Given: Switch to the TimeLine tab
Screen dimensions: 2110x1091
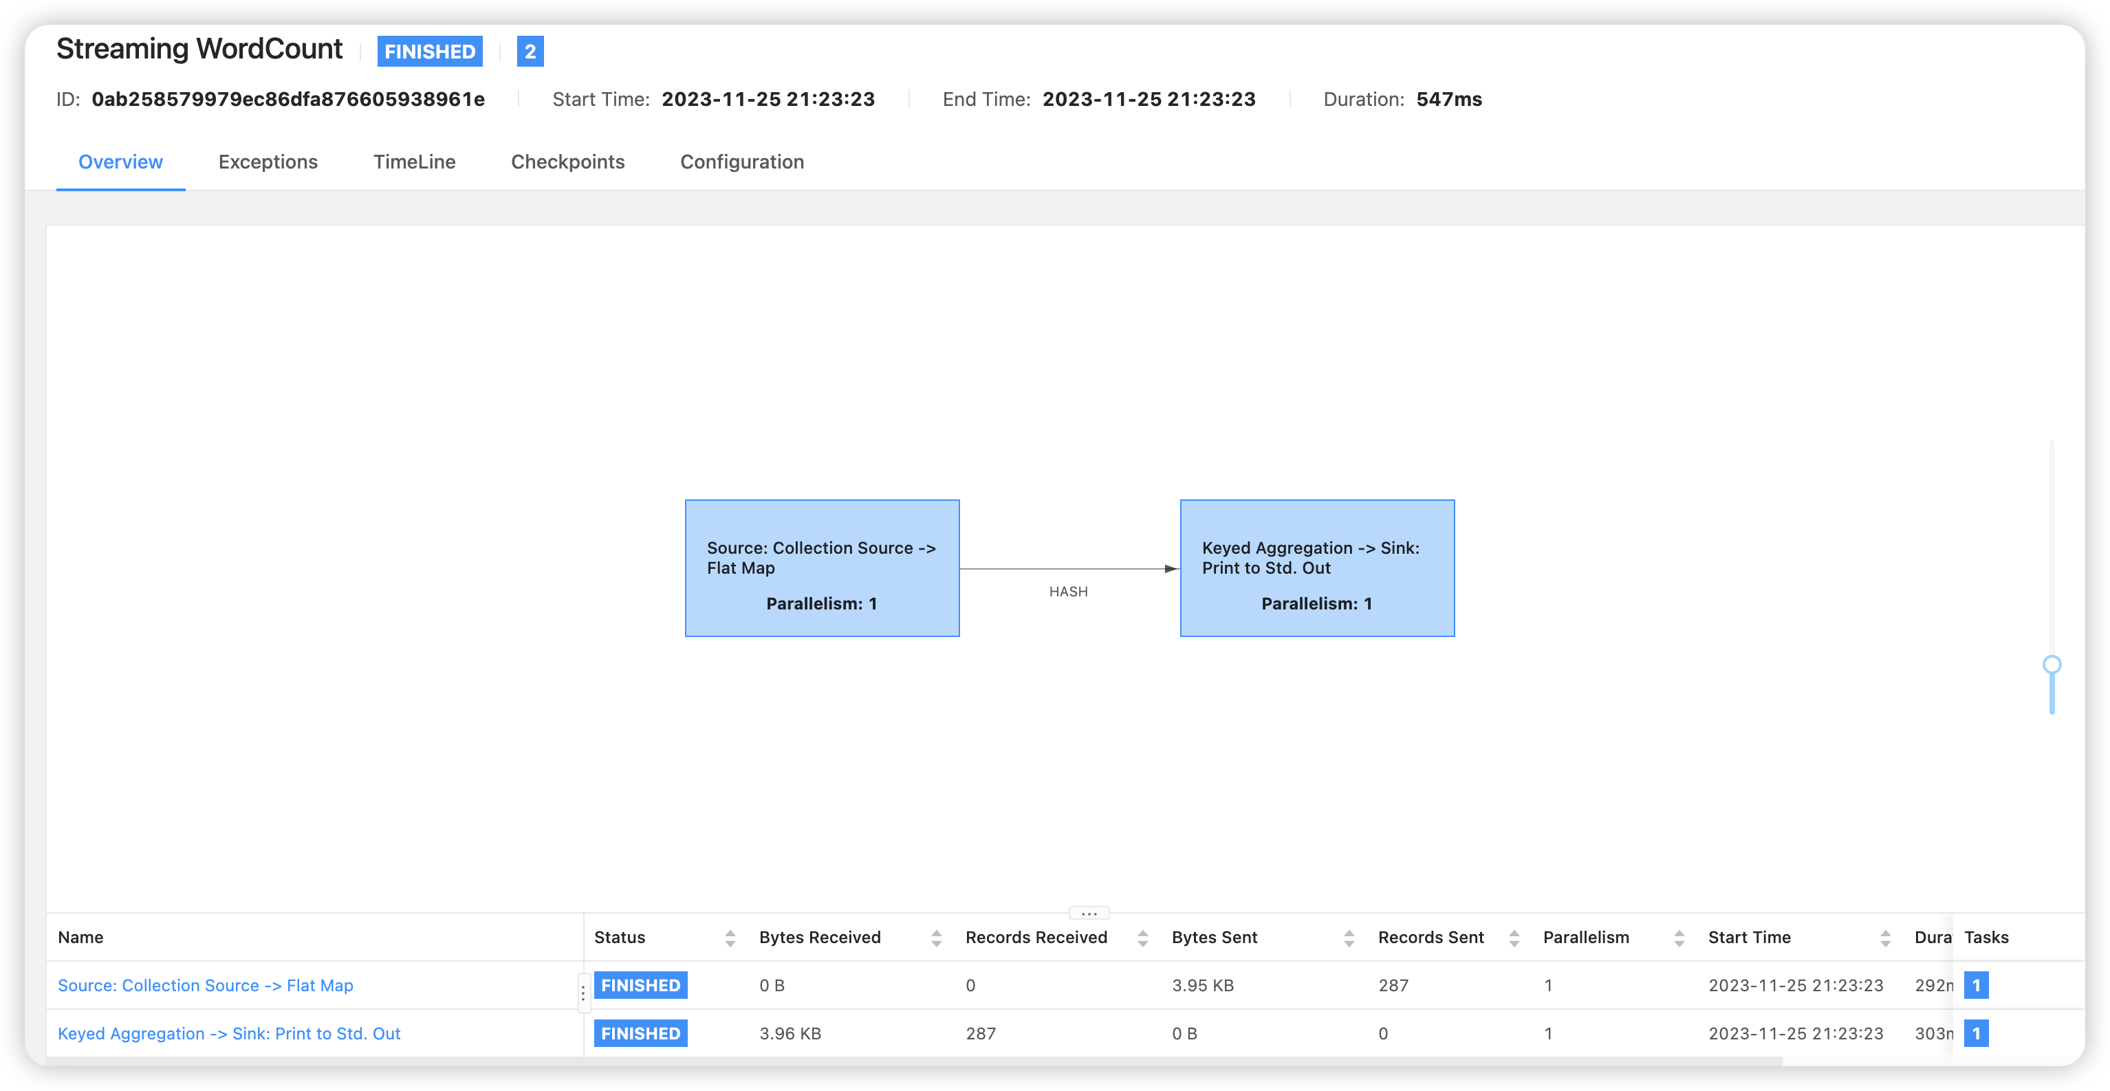Looking at the screenshot, I should [x=413, y=162].
